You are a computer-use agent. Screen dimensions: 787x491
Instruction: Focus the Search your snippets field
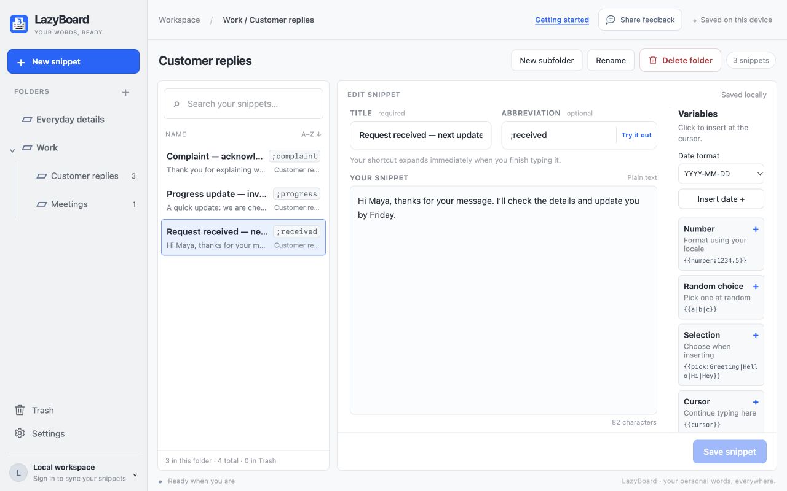pos(243,104)
